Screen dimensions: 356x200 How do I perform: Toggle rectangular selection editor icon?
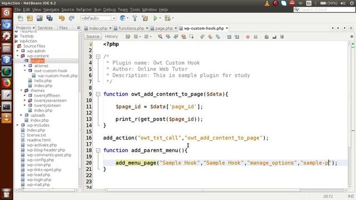pos(191,37)
